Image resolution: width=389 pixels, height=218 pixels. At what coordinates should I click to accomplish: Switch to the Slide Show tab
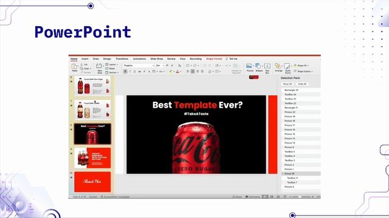pyautogui.click(x=157, y=59)
